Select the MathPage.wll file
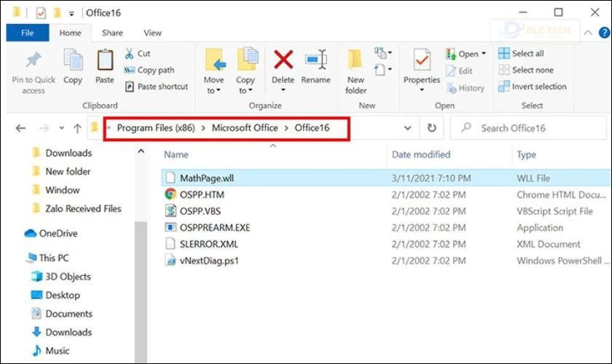 coord(385,178)
